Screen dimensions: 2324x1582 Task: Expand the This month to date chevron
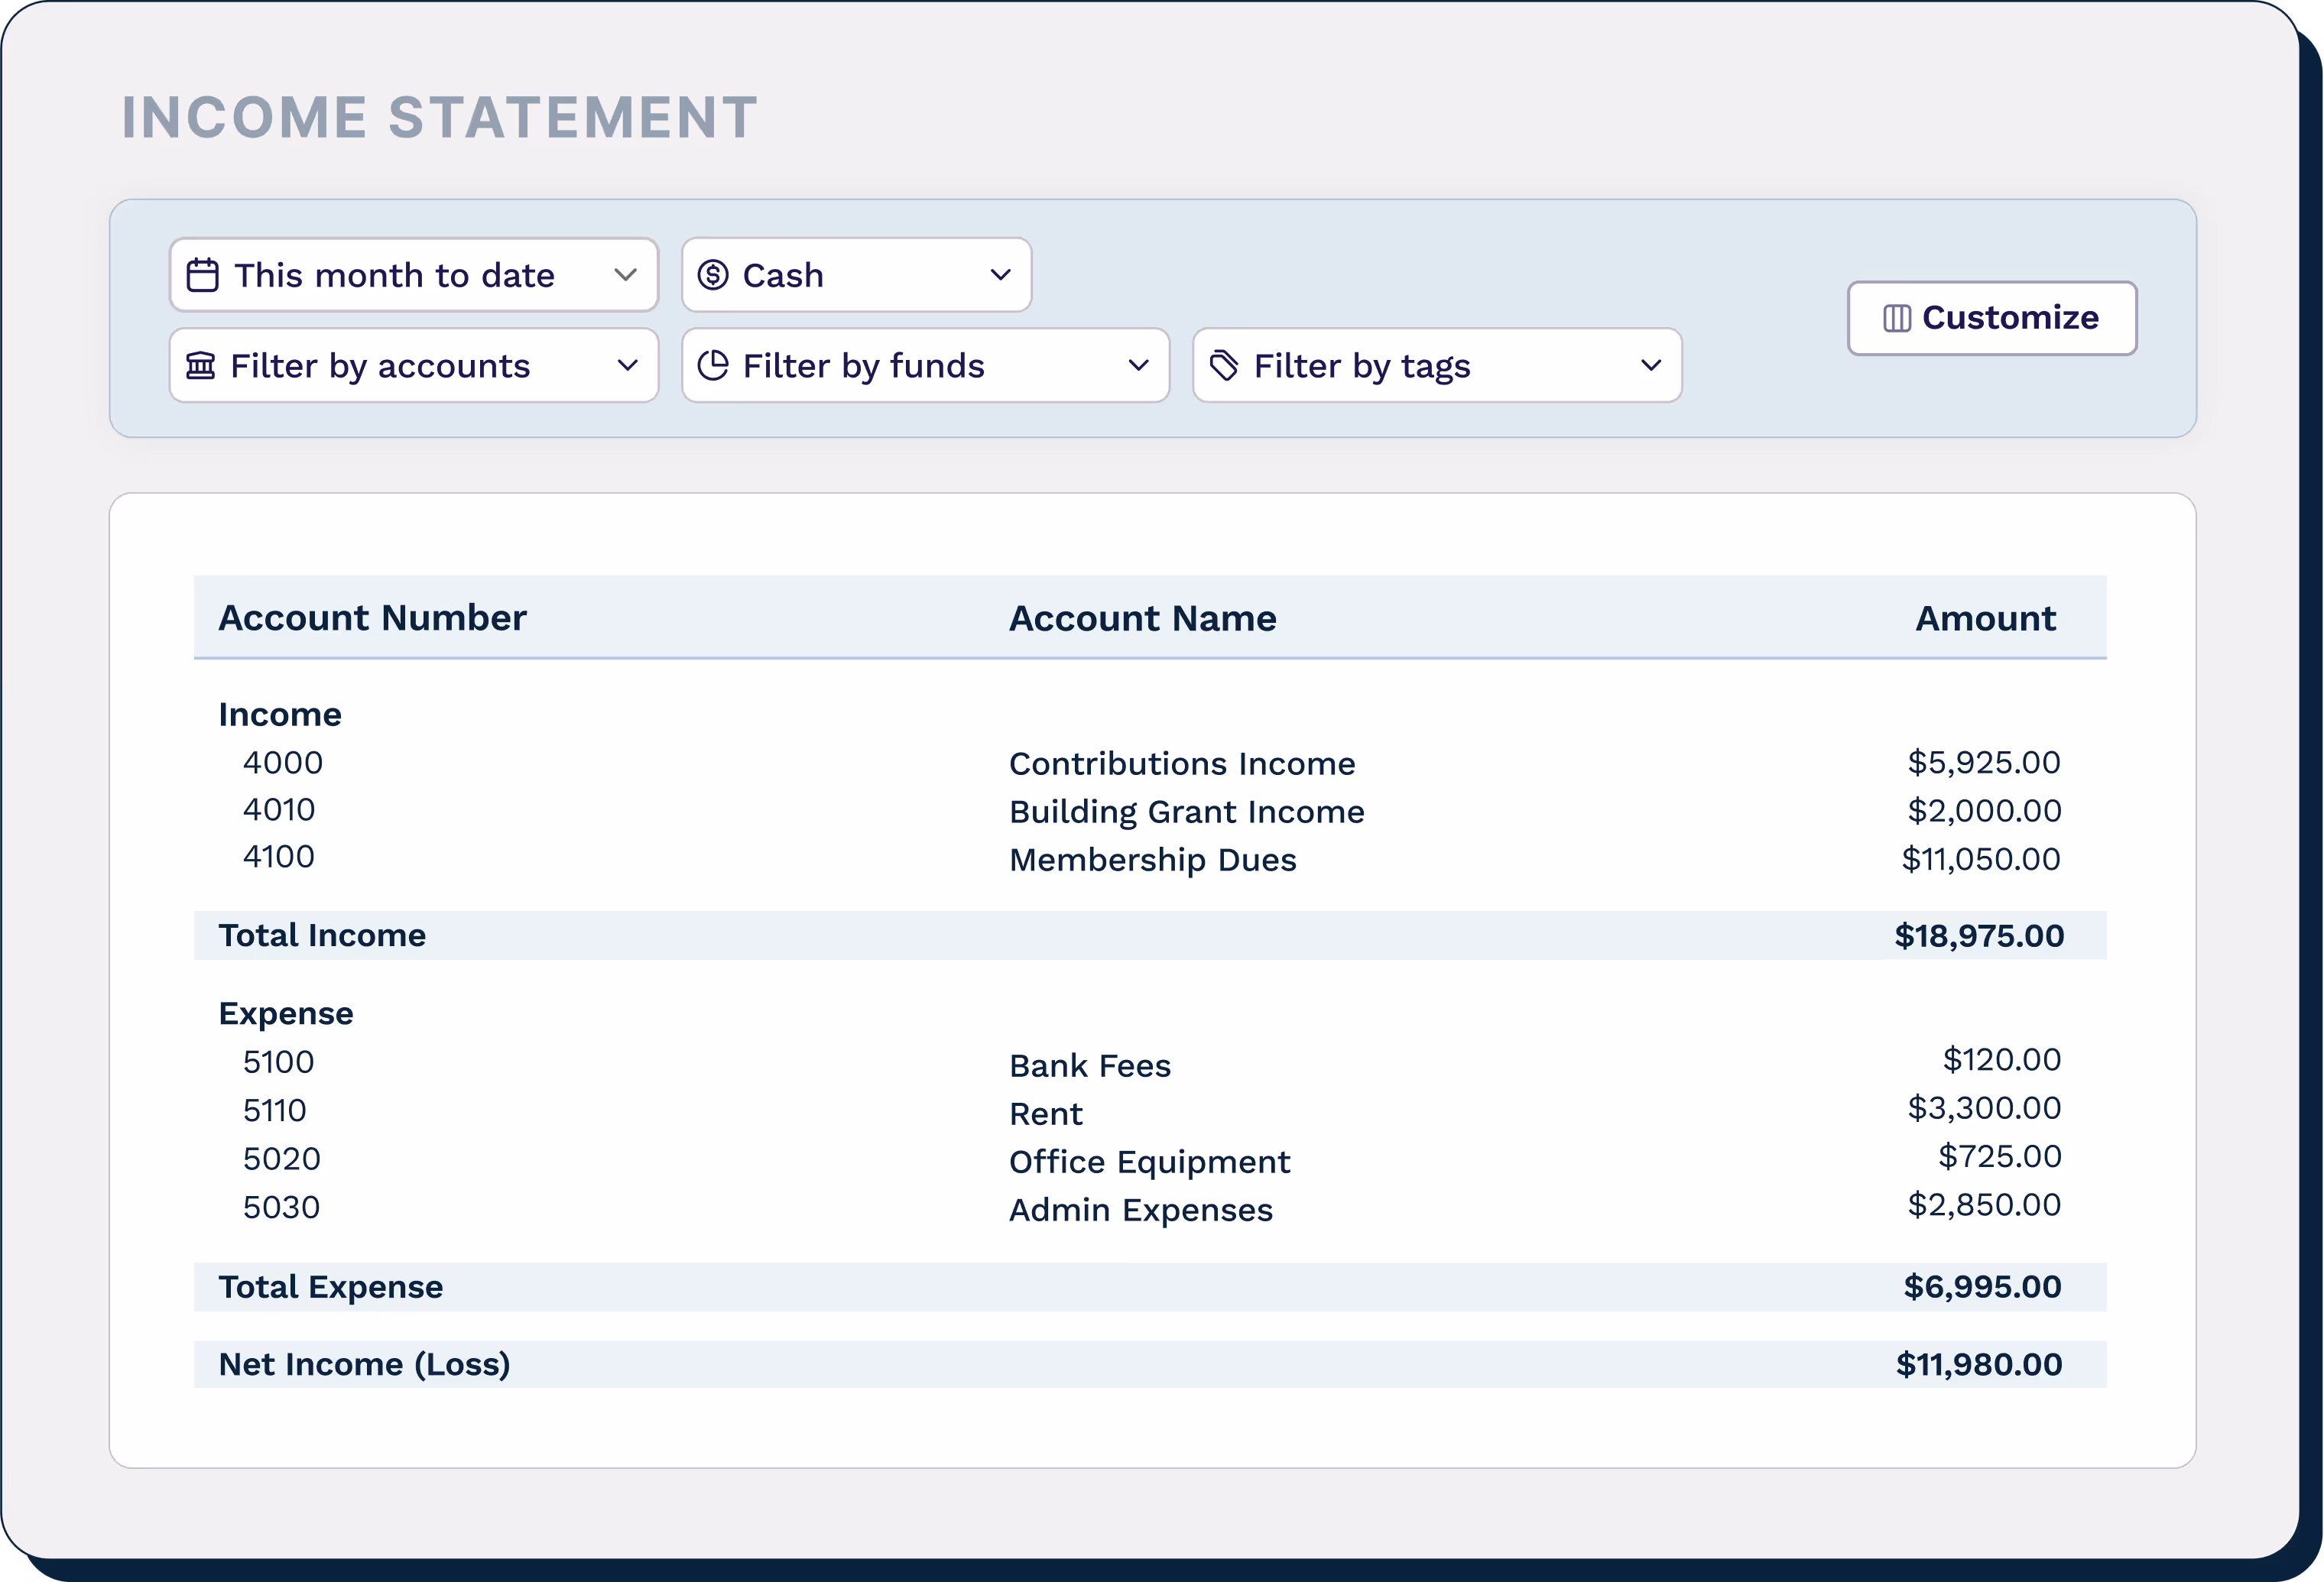click(625, 275)
